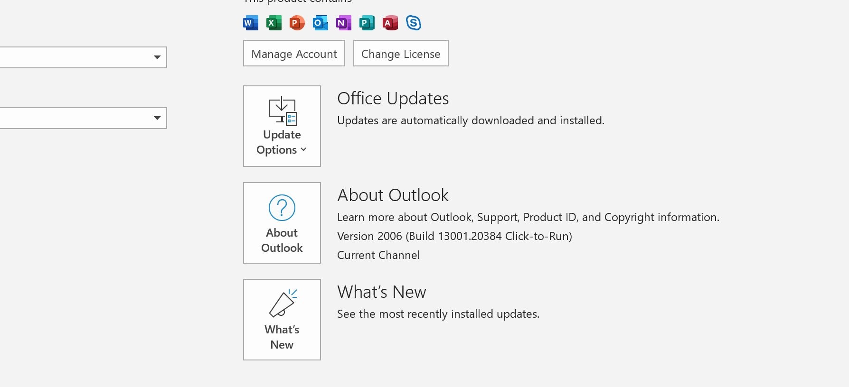Click the Current Channel text
This screenshot has height=387, width=849.
tap(378, 255)
